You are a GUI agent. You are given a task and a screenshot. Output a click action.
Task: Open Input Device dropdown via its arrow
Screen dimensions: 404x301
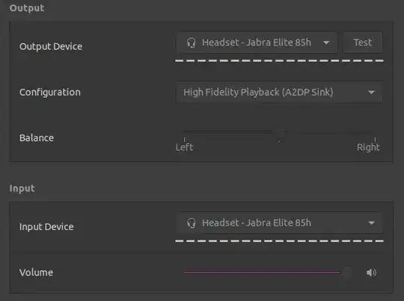(371, 223)
